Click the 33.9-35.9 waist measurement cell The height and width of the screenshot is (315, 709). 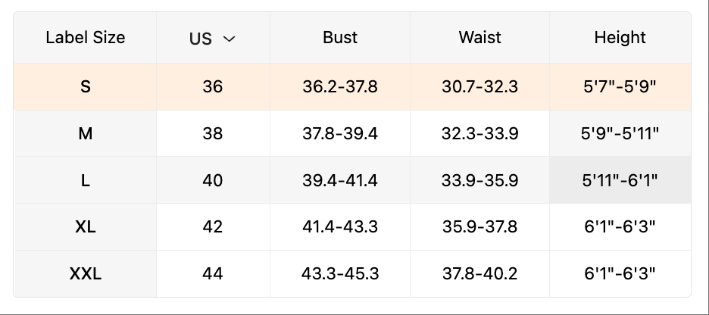pos(479,180)
